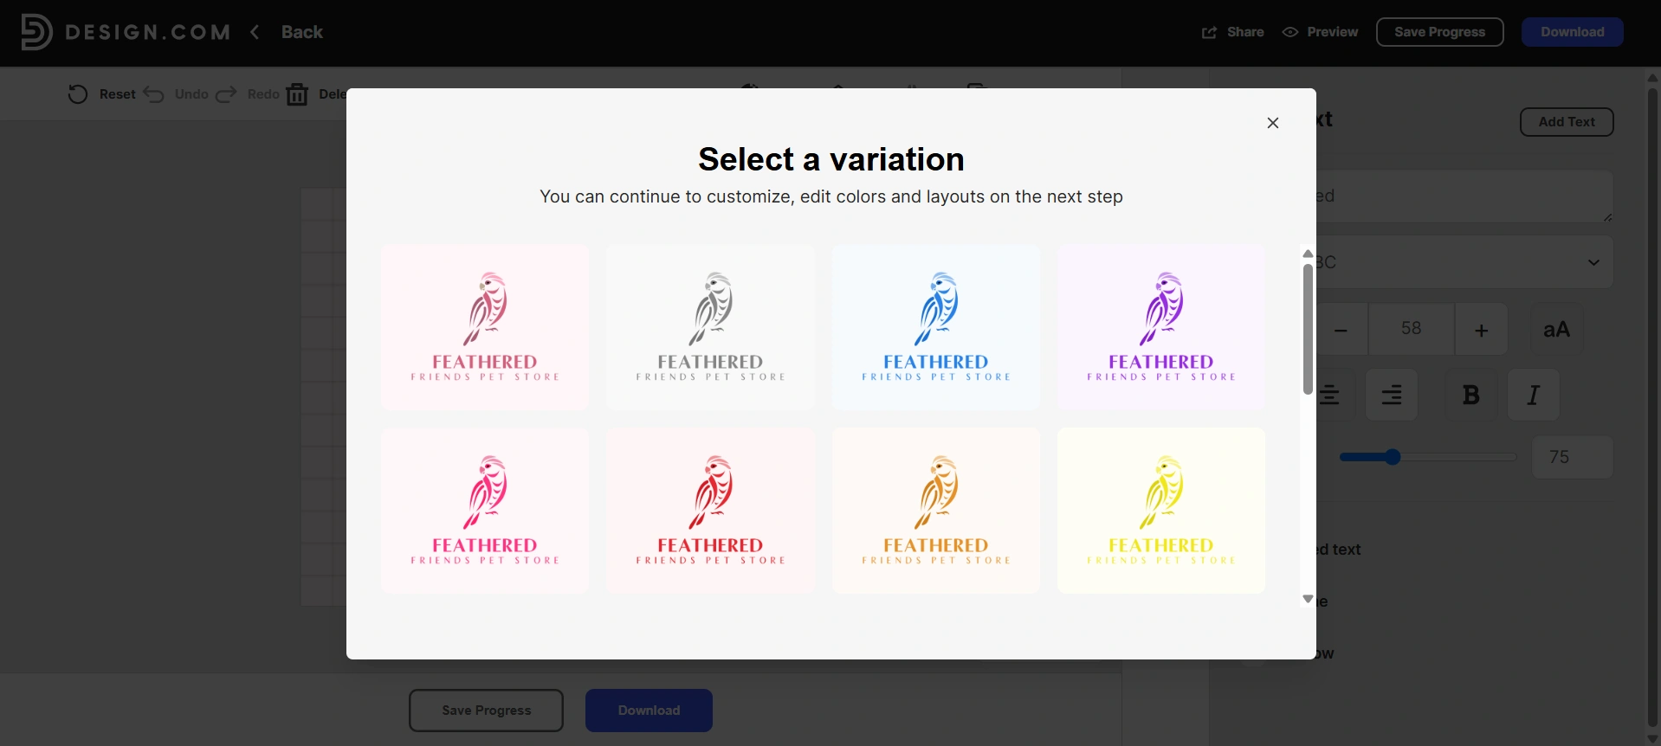The image size is (1661, 746).
Task: Decrease font size with minus button
Action: click(1341, 329)
